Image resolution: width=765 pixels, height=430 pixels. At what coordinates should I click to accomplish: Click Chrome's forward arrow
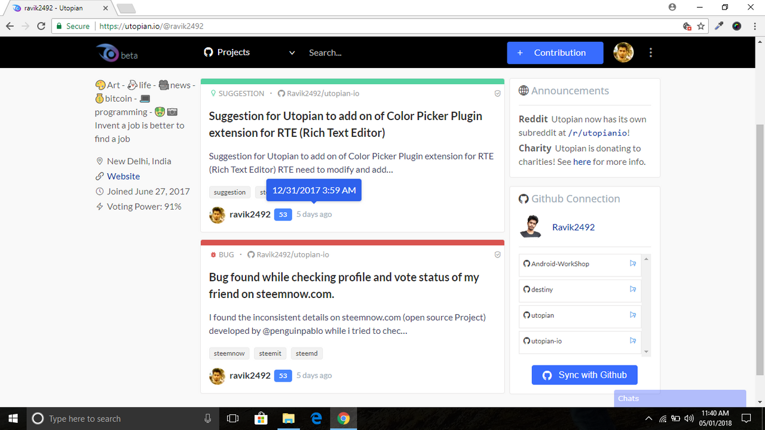tap(25, 26)
